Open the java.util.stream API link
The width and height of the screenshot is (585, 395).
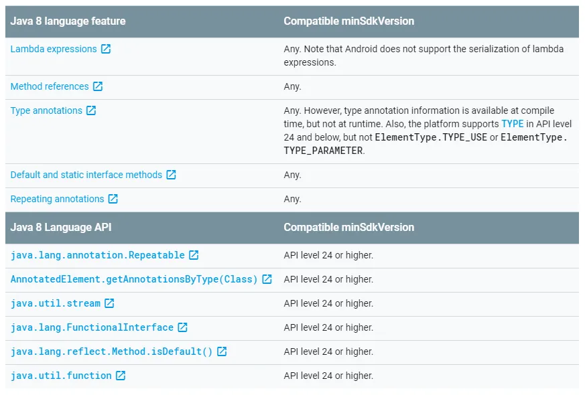click(56, 303)
